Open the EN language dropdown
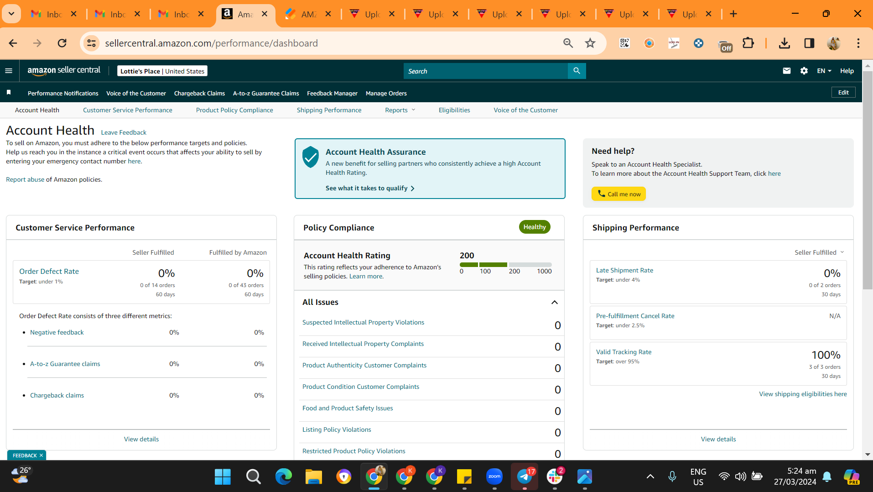 point(824,71)
